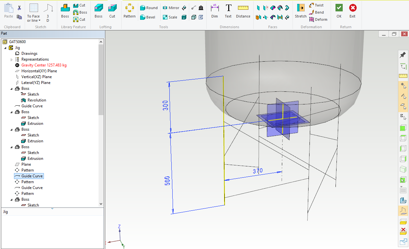409x249 pixels.
Task: Expand the Representations tree node
Action: [x=11, y=59]
